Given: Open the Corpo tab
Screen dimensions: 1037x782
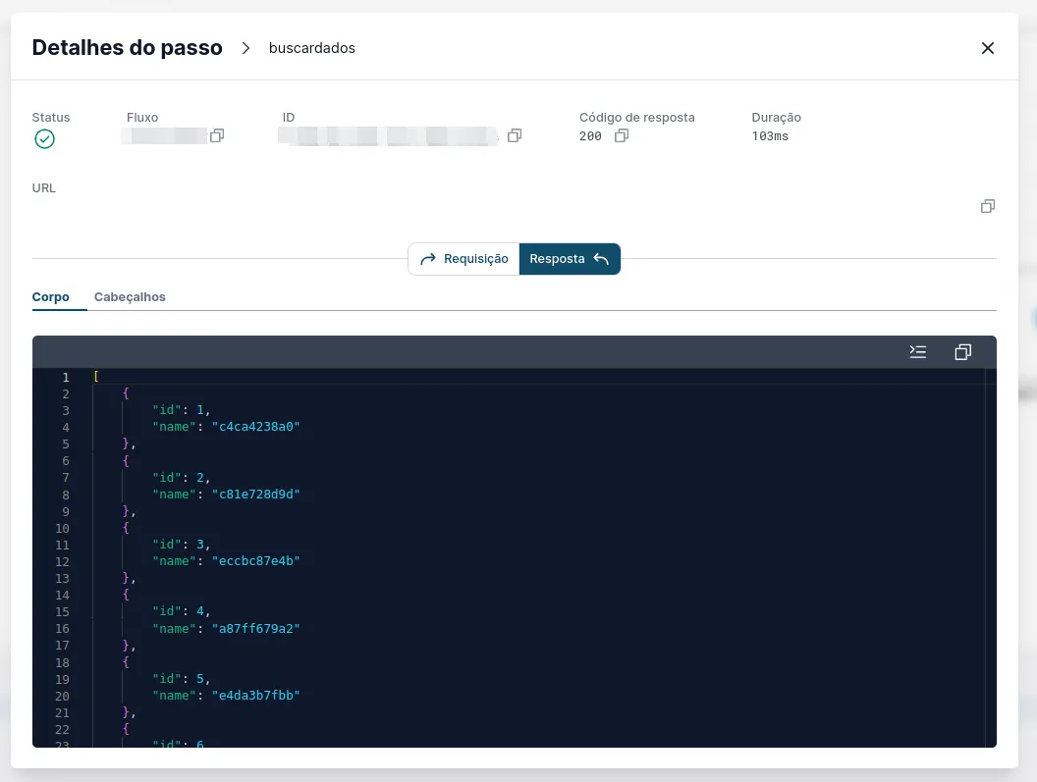Looking at the screenshot, I should pyautogui.click(x=51, y=296).
